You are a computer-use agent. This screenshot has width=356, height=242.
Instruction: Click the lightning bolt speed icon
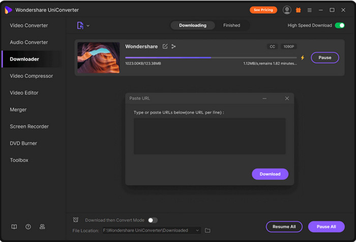[x=303, y=57]
